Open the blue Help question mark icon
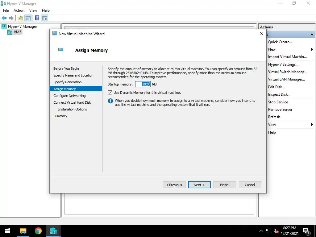The height and width of the screenshot is (237, 316). click(37, 18)
